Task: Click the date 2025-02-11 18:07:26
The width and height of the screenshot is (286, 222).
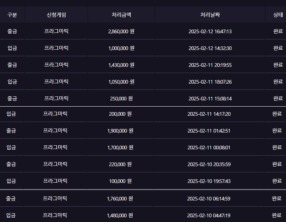Action: [210, 82]
